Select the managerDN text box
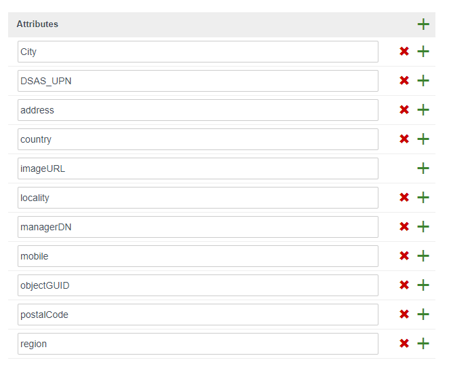The width and height of the screenshot is (449, 375). (197, 227)
